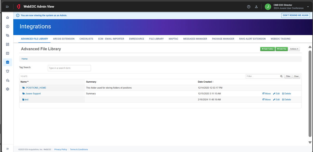Click the alarm bell sidebar icon

point(8,71)
